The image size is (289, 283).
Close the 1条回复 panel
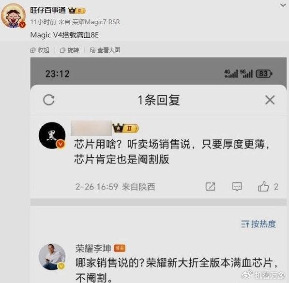270,100
